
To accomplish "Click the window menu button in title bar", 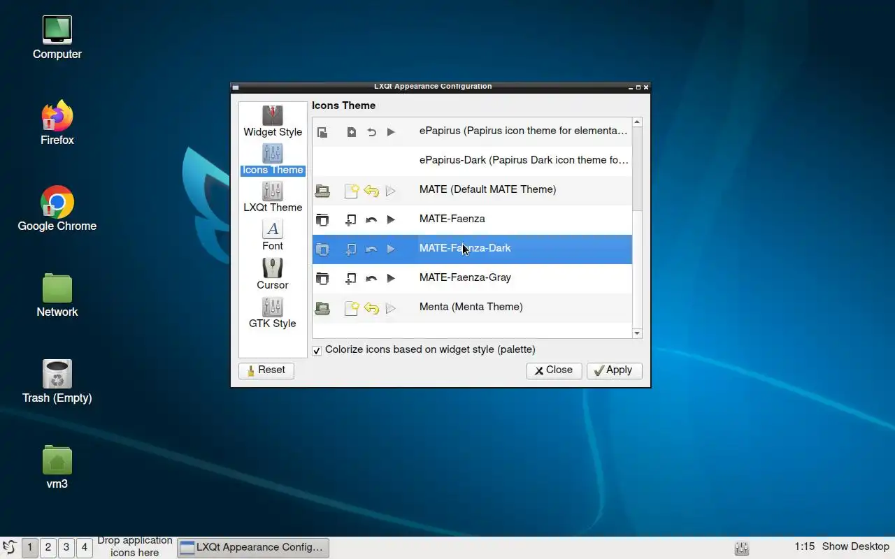I will (236, 87).
